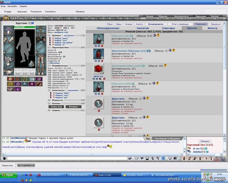Click the Отчет о переводах button

click(180, 24)
